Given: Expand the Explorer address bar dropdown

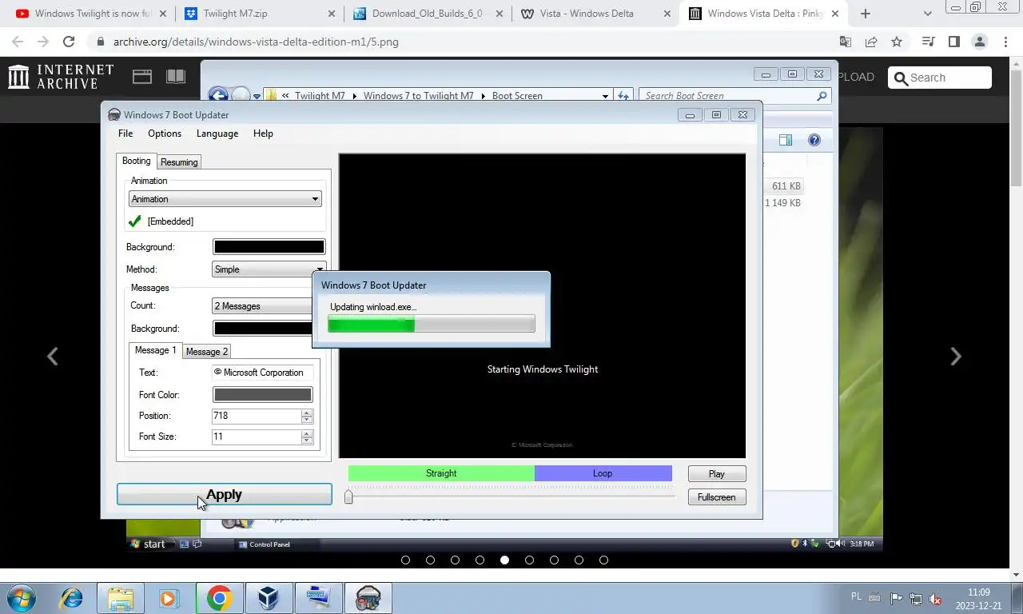Looking at the screenshot, I should 605,96.
